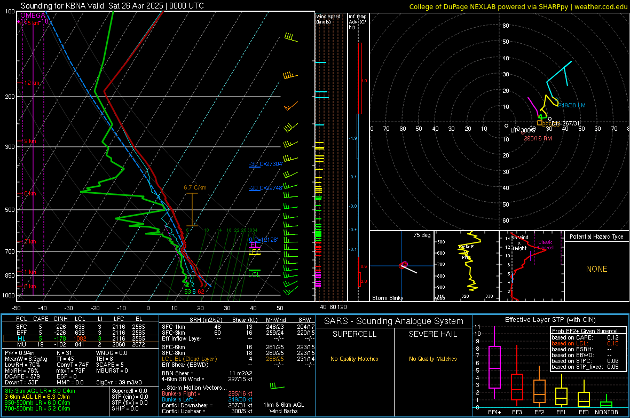Viewport: 630px width, 418px height.
Task: Select the EFF parcel row
Action: [81, 333]
